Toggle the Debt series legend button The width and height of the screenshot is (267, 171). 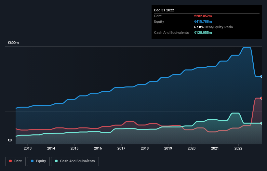click(16, 161)
